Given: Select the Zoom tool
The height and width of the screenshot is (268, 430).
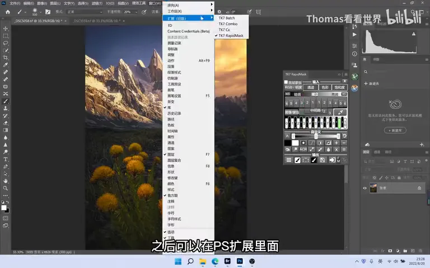Looking at the screenshot, I should click(x=6, y=188).
